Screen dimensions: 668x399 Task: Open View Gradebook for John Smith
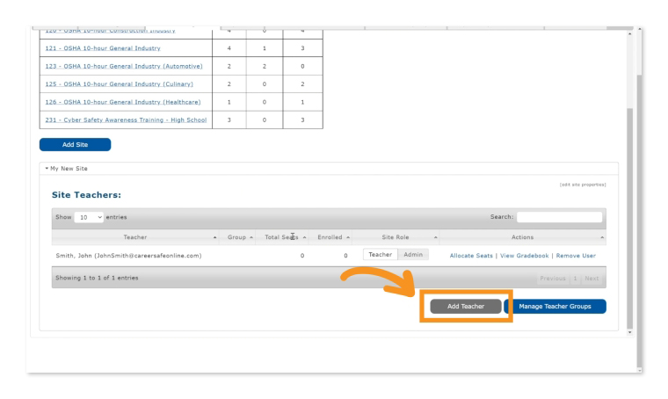point(525,256)
